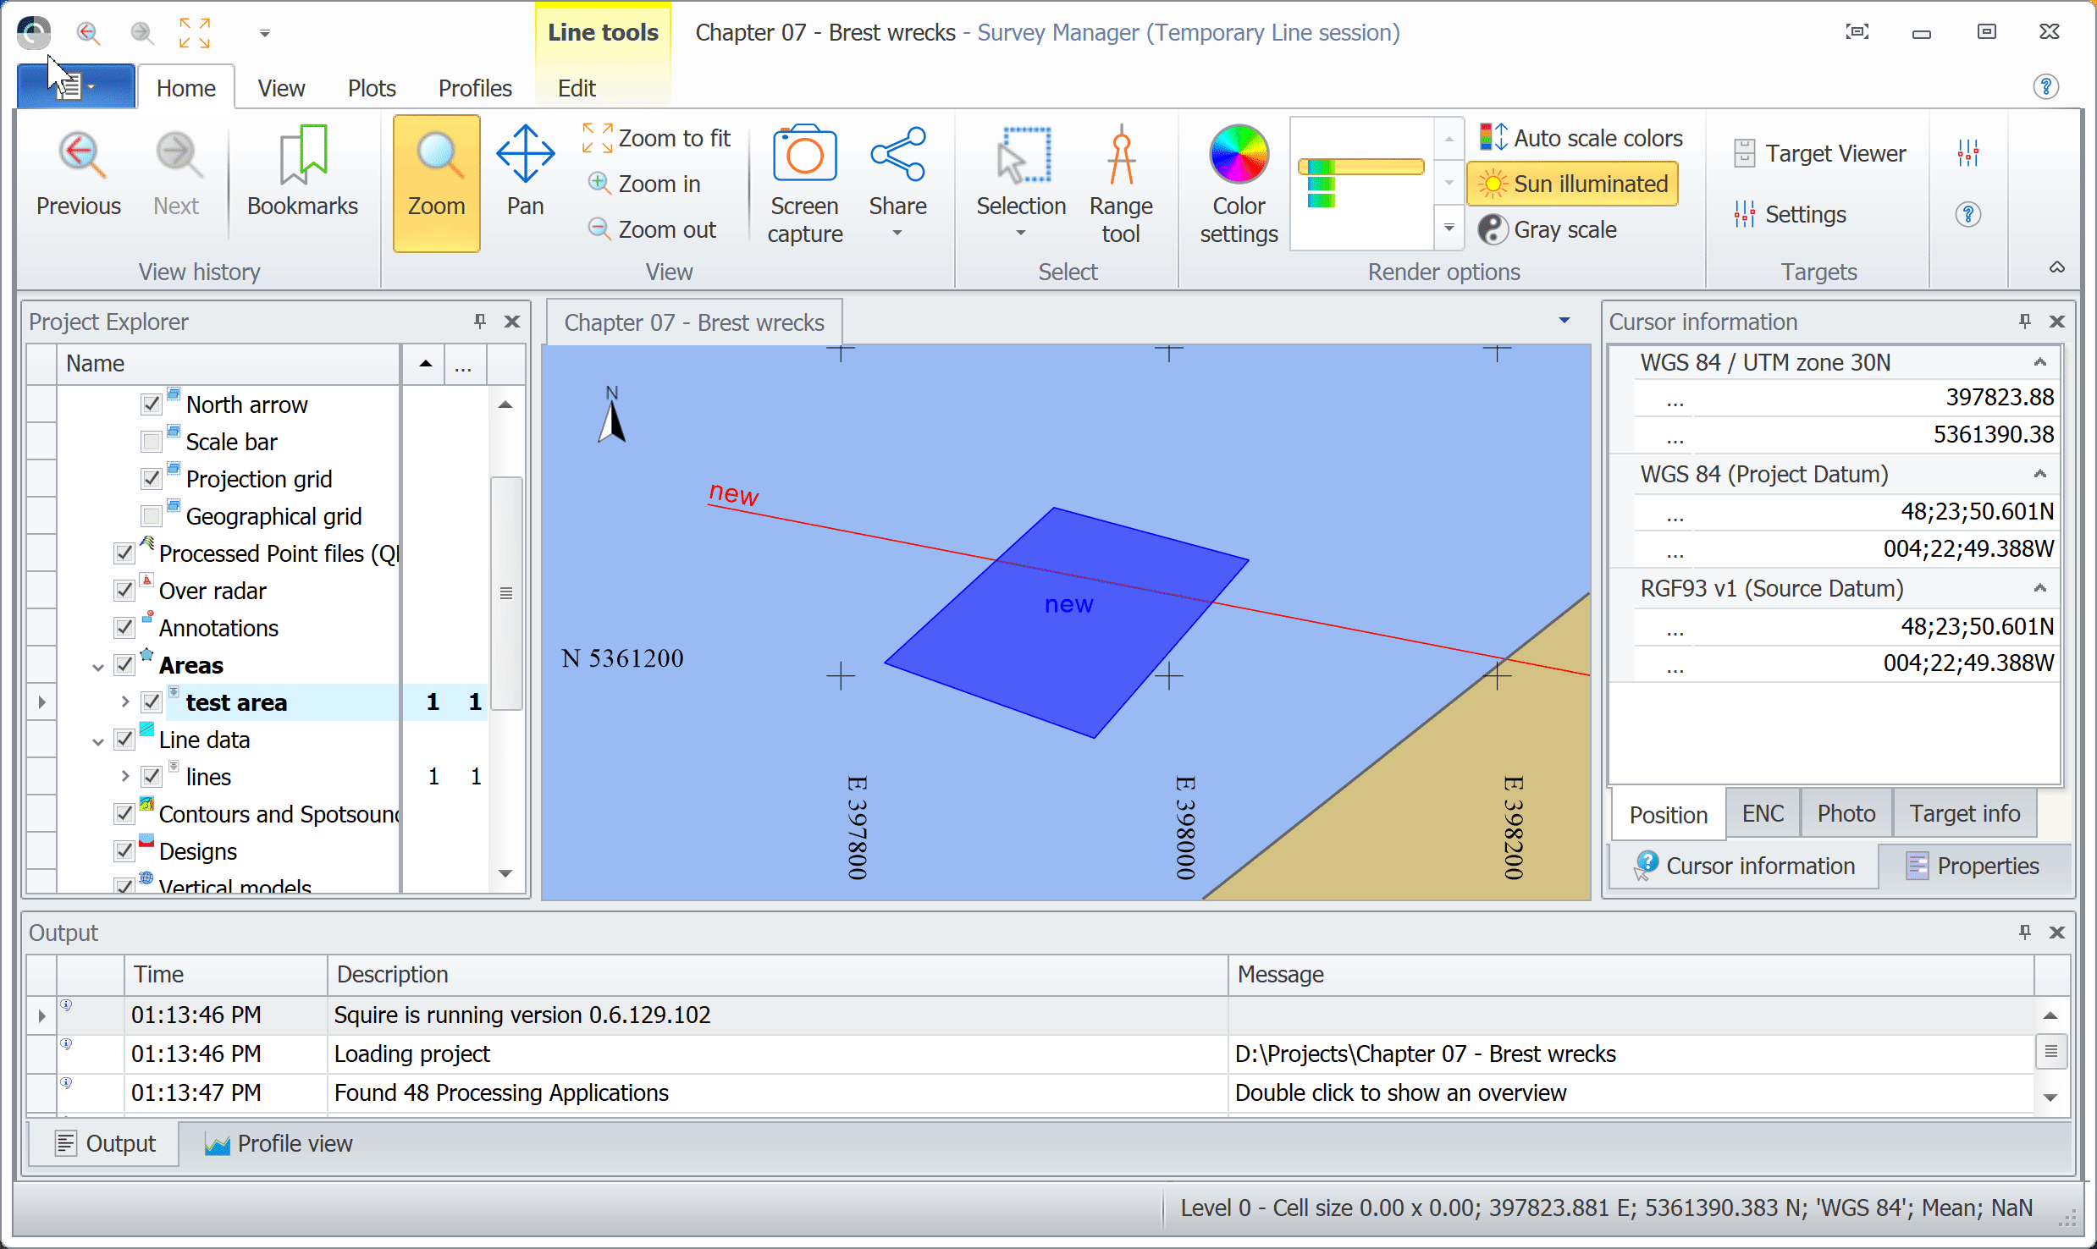Enable Gray scale rendering

1564,229
